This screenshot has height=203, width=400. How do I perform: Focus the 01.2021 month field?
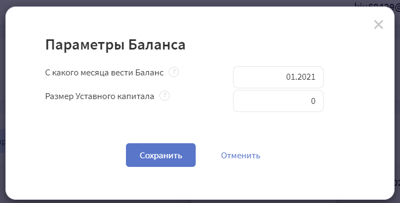pos(278,77)
